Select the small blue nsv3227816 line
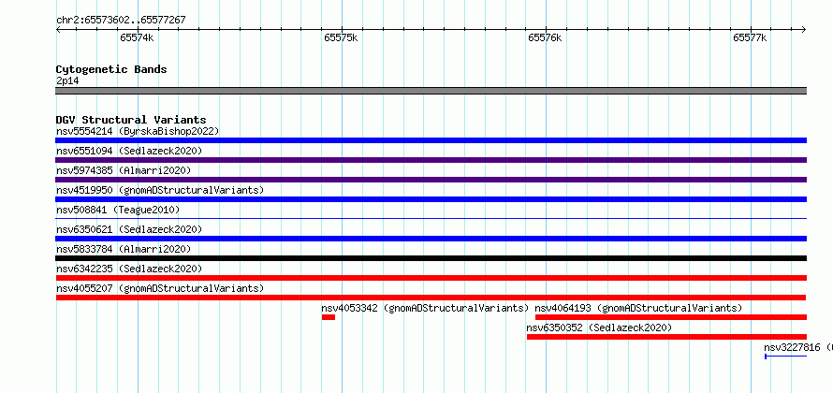 pyautogui.click(x=785, y=357)
